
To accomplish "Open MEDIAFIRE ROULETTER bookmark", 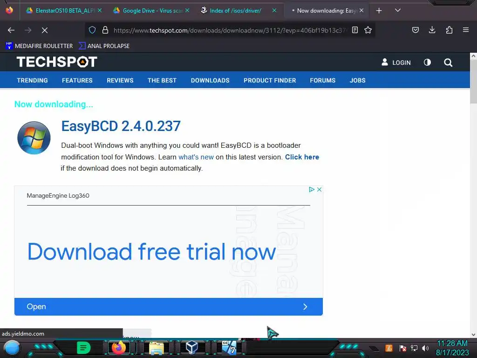I will (39, 46).
